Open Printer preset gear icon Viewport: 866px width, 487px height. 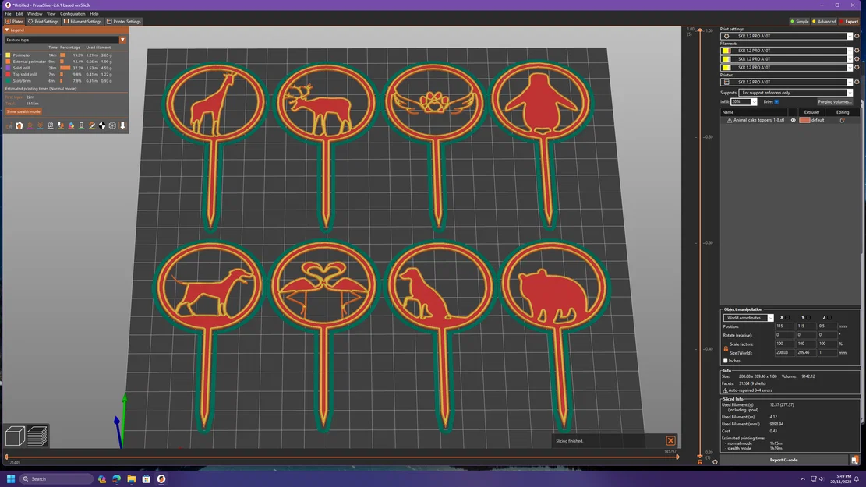click(x=857, y=82)
